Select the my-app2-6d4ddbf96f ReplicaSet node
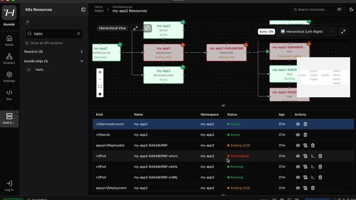 point(226,52)
